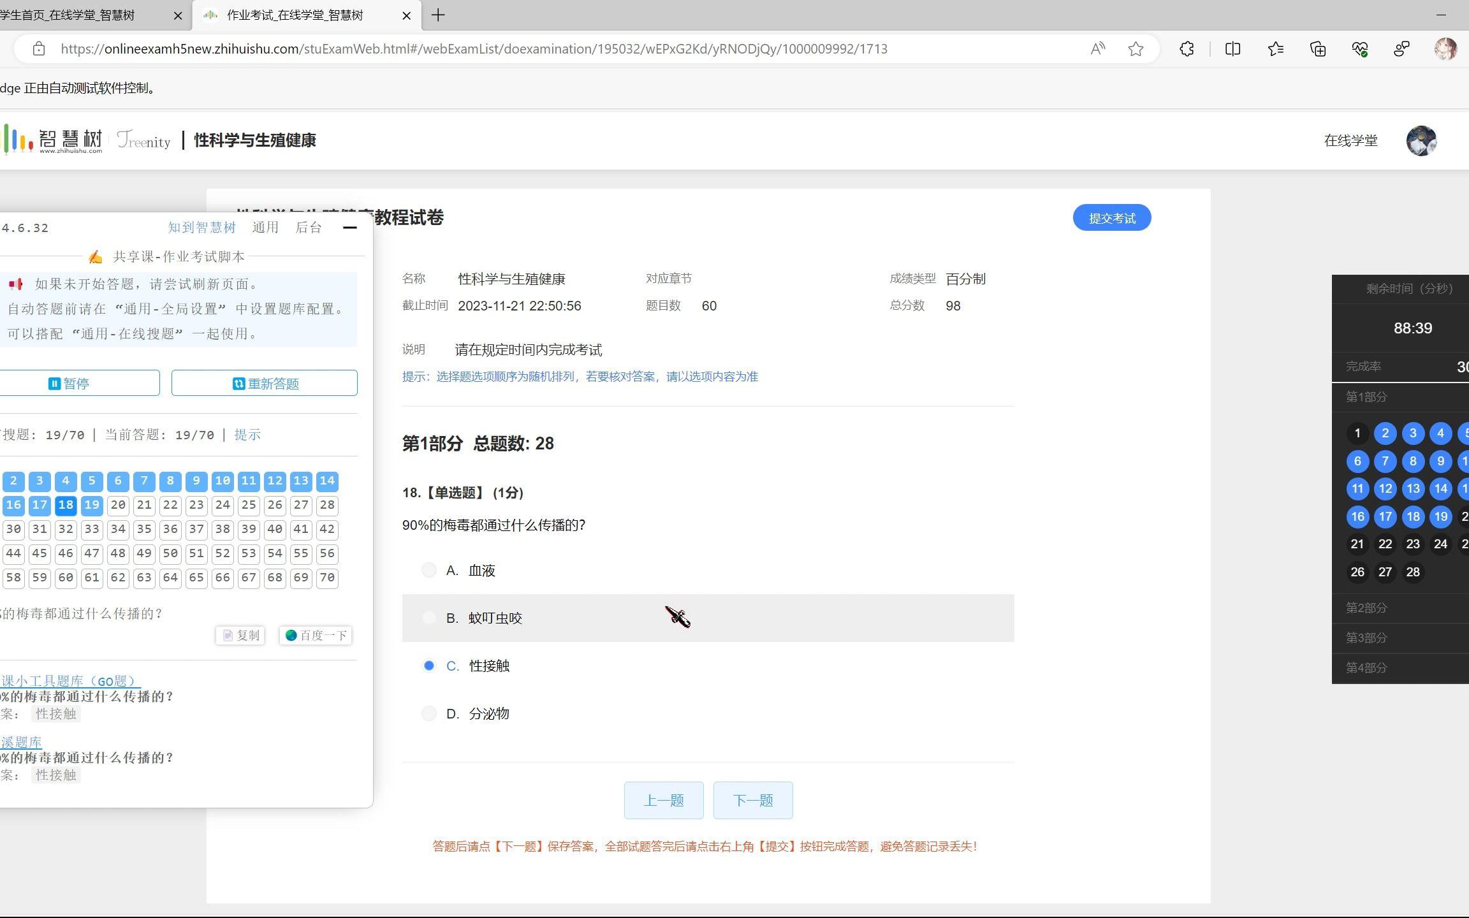Expand 第2部分 section in side panel
This screenshot has width=1469, height=918.
click(1400, 608)
